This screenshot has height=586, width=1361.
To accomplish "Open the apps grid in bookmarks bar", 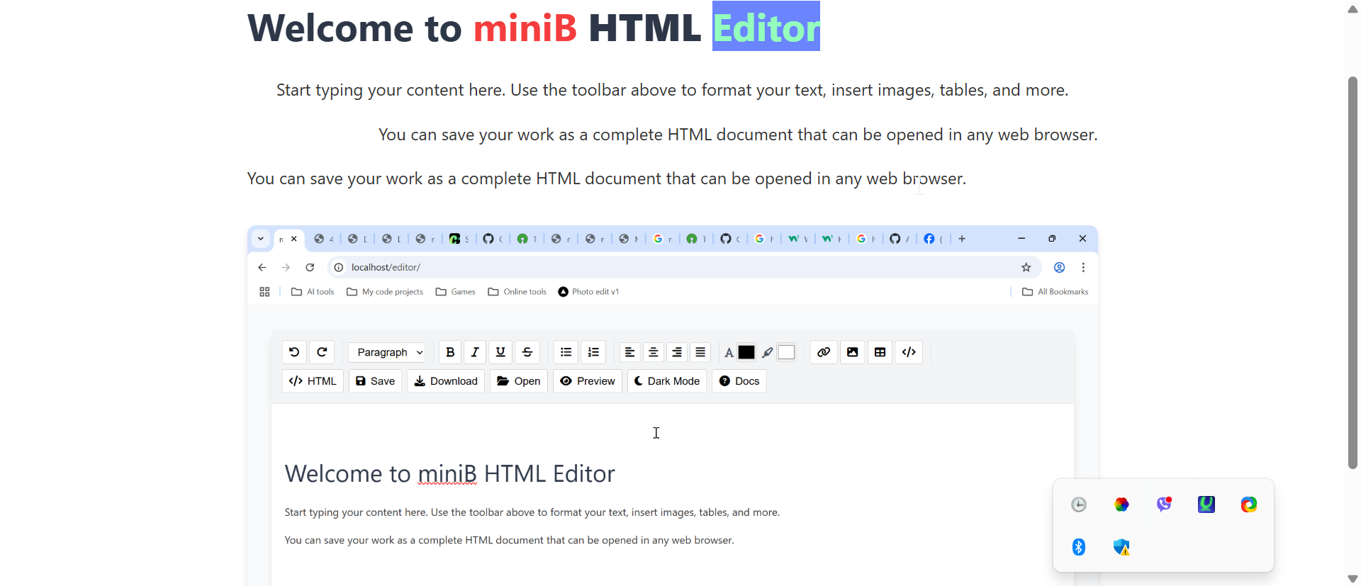I will pos(264,292).
